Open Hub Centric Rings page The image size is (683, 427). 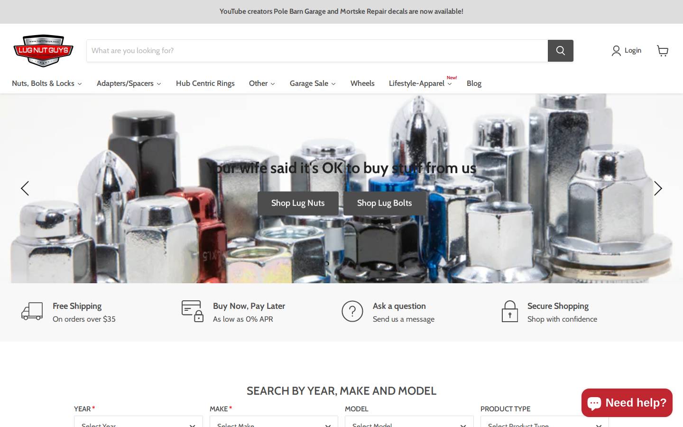click(x=205, y=84)
